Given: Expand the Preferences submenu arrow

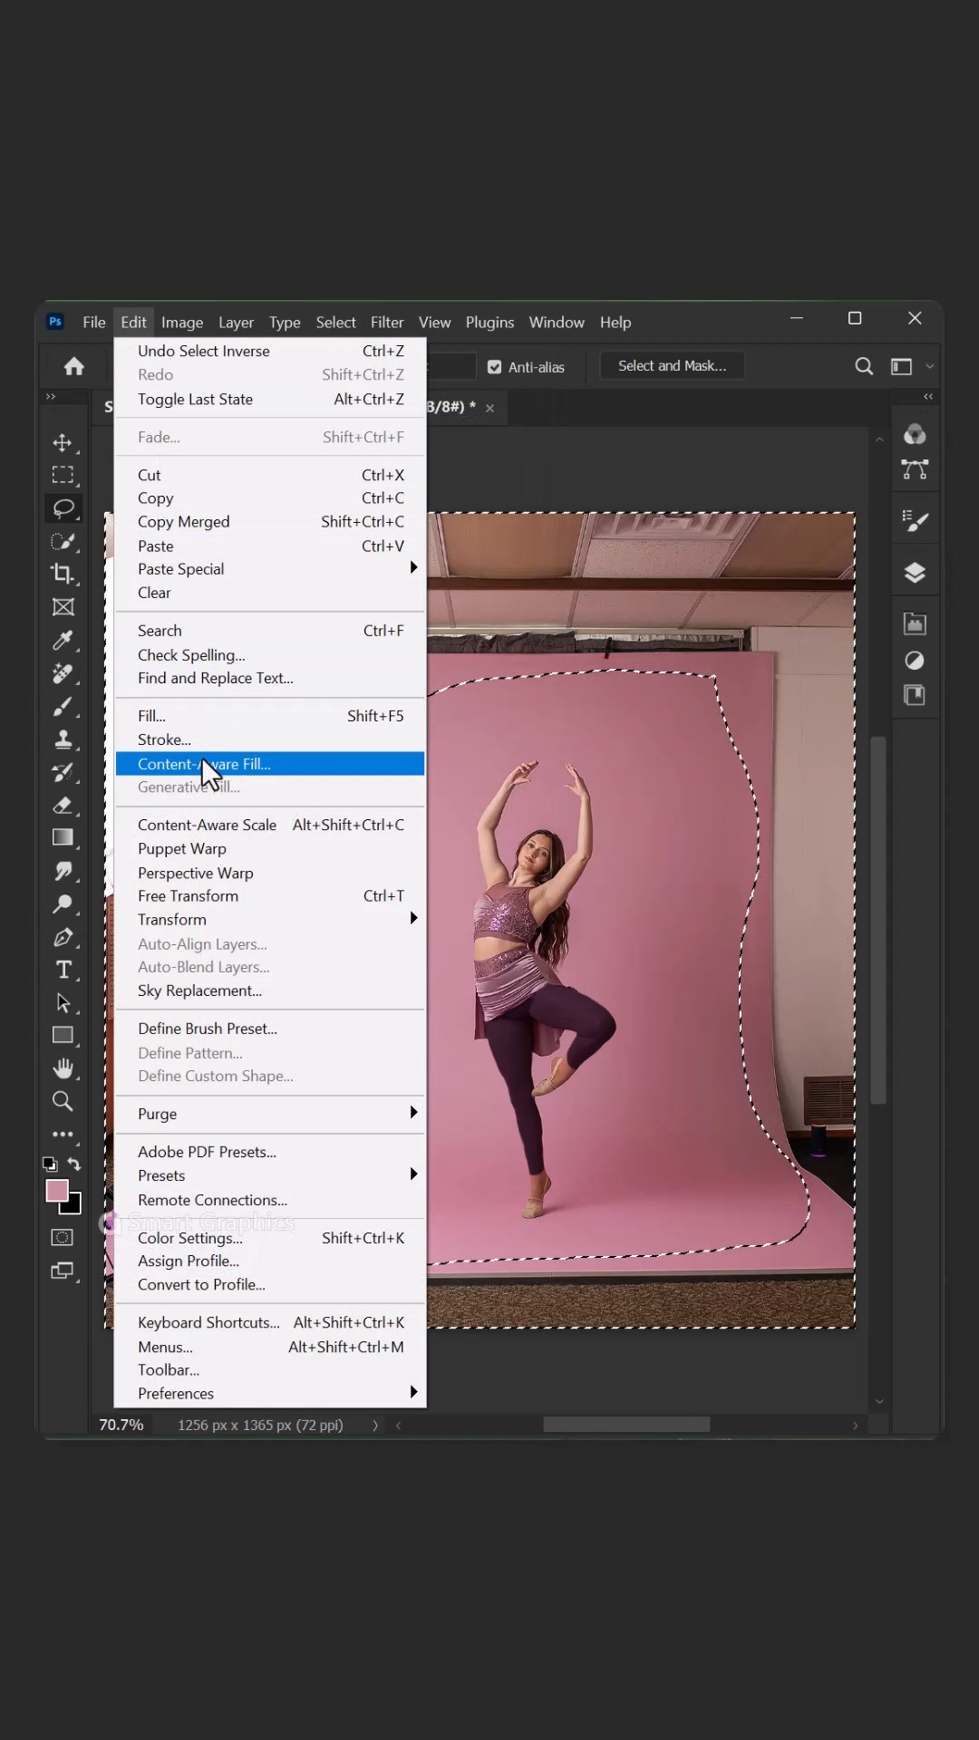Looking at the screenshot, I should click(413, 1392).
